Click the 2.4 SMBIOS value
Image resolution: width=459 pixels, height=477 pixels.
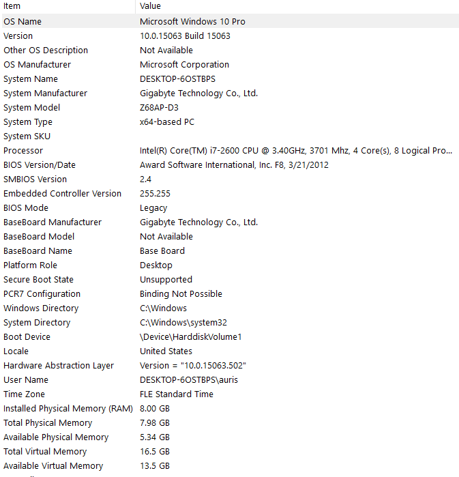[x=145, y=179]
